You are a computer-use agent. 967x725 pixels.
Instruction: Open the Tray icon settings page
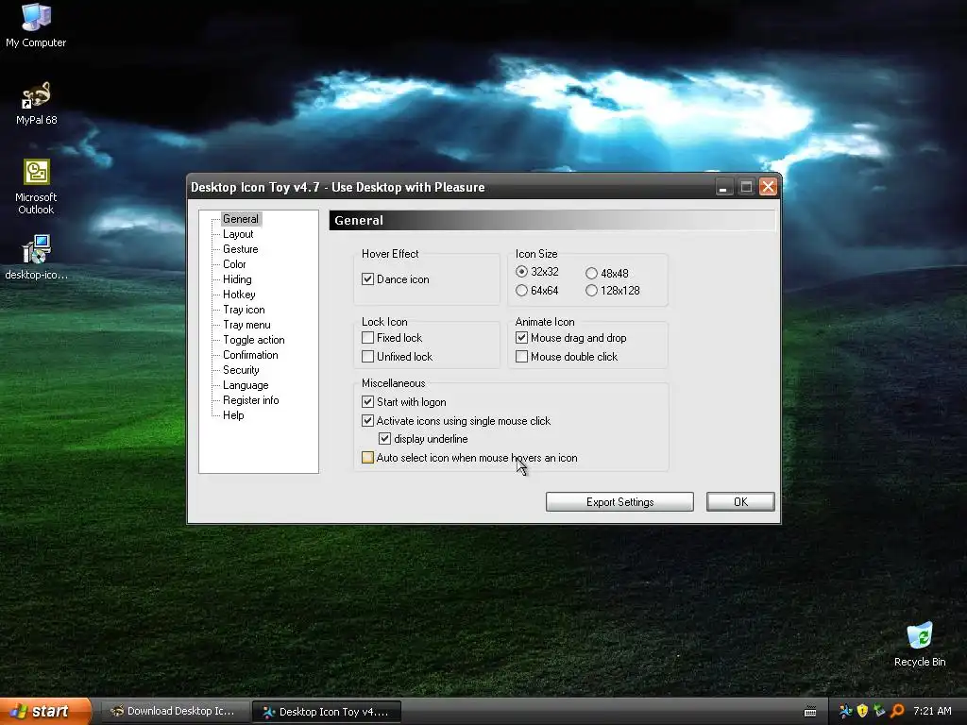pyautogui.click(x=244, y=310)
